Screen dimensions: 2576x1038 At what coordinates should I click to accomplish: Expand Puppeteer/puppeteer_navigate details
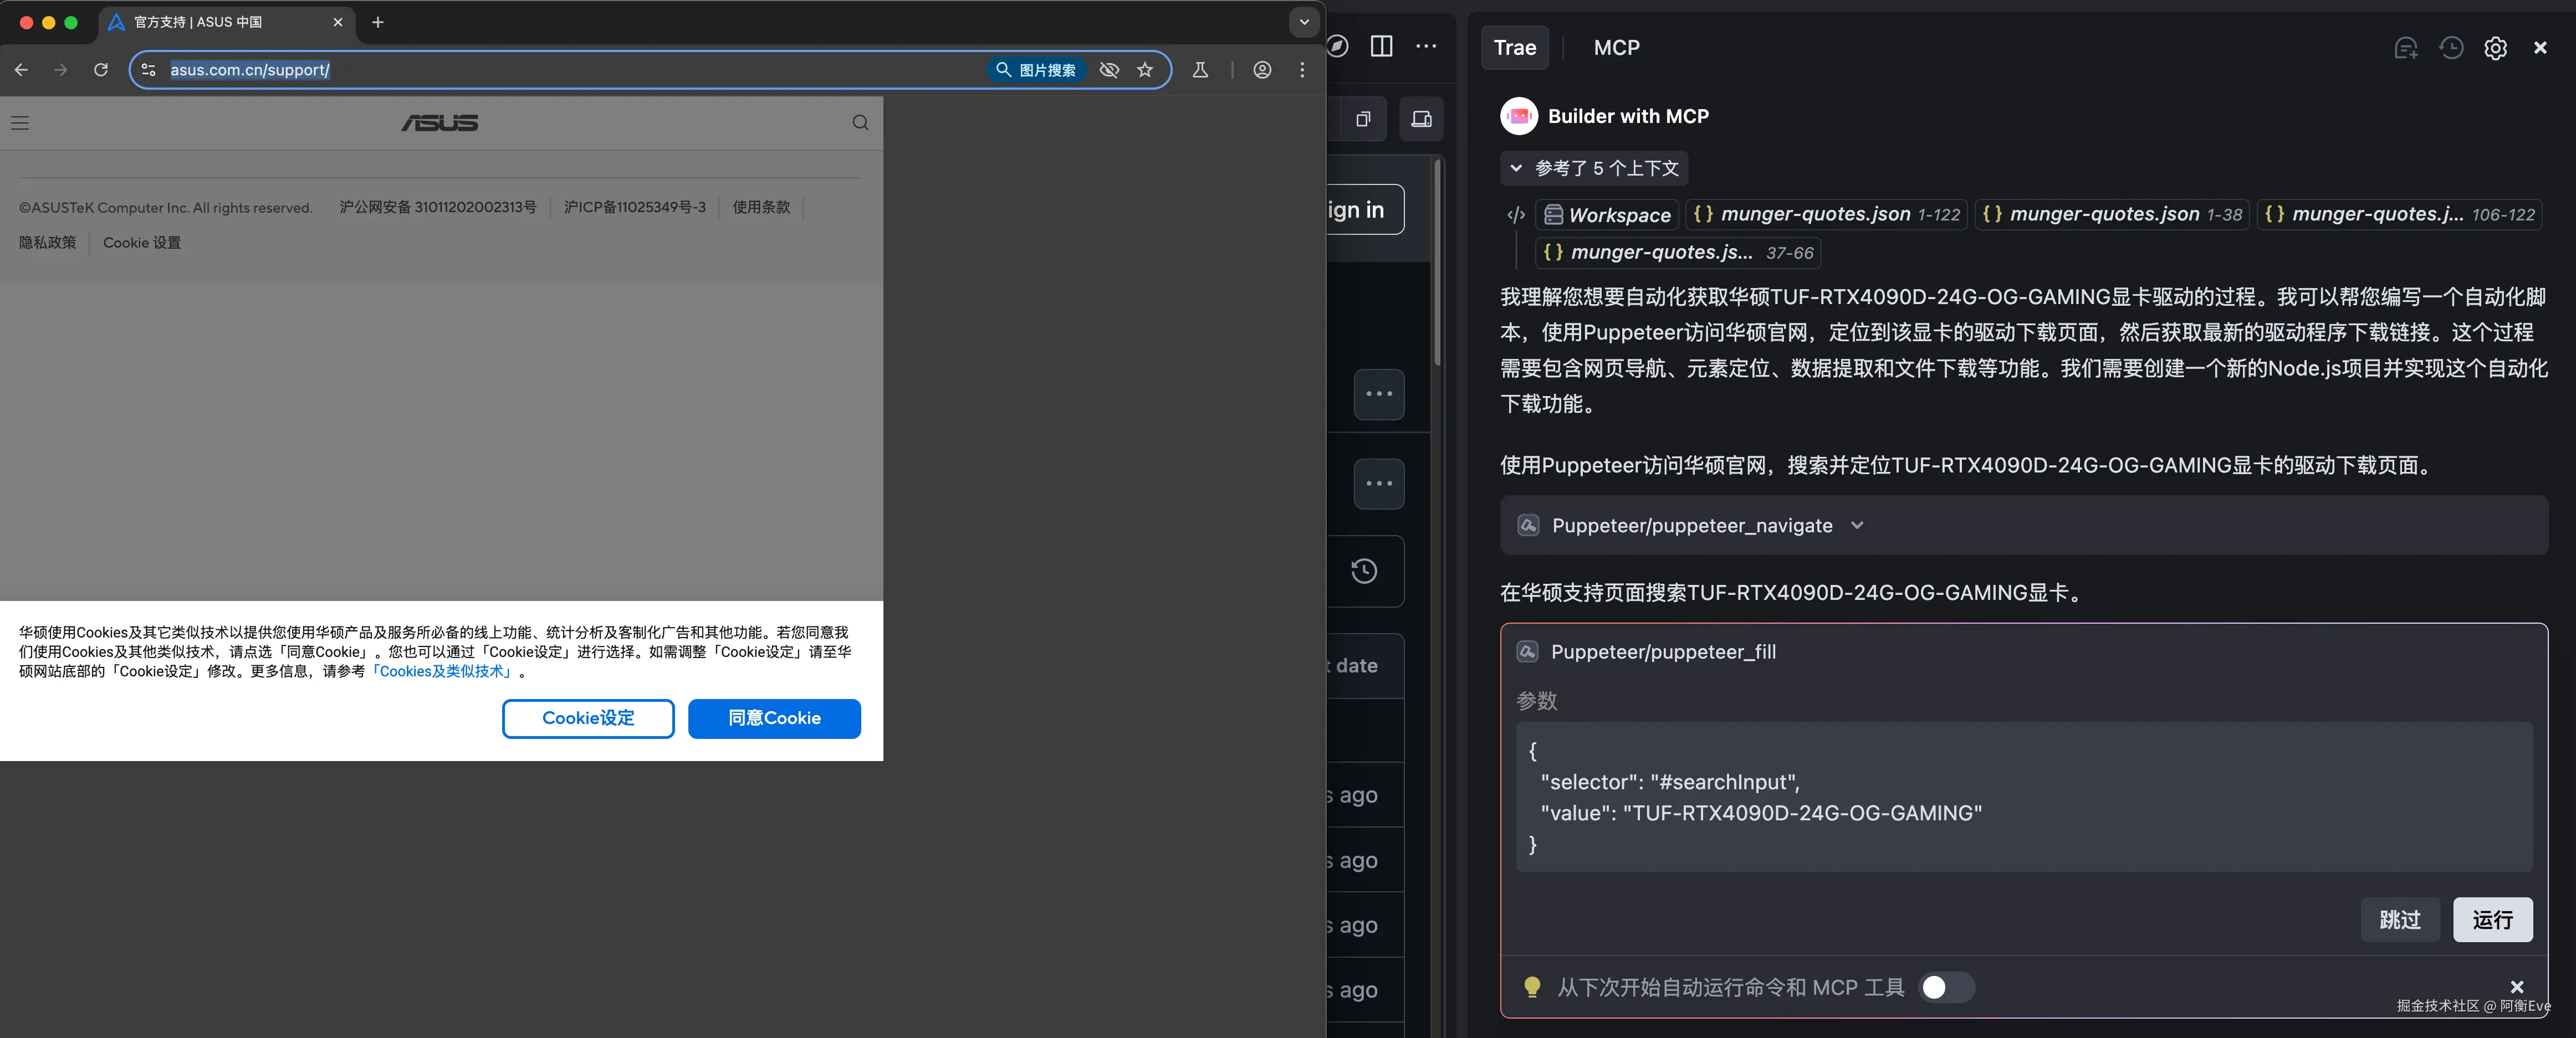(x=1857, y=526)
